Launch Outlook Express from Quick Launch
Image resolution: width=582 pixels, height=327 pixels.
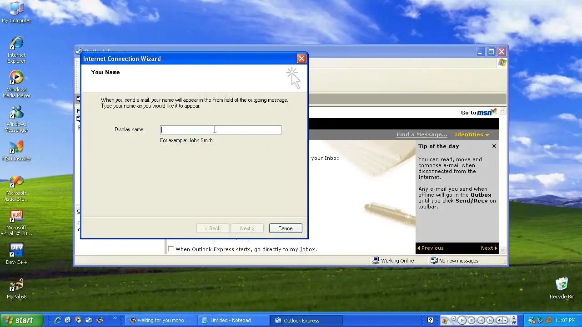(x=89, y=320)
